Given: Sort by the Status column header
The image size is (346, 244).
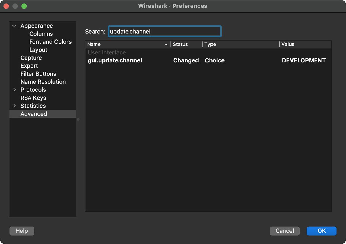Looking at the screenshot, I should [x=187, y=44].
